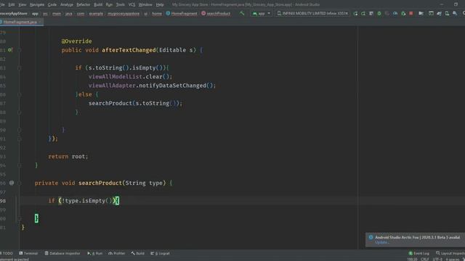Open the TODO tool window
This screenshot has height=261, width=465.
(x=7, y=253)
